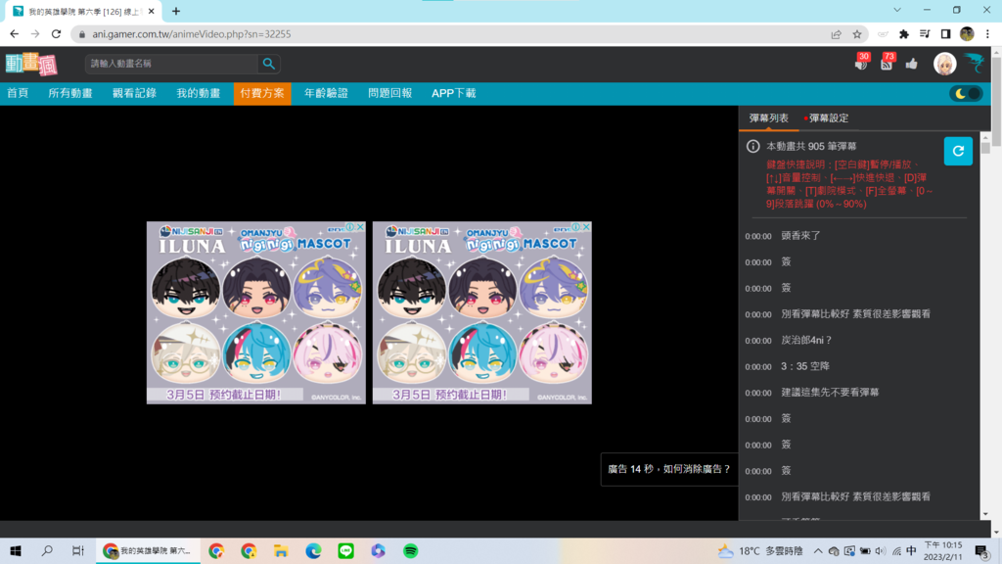Open APP下載 in the navigation bar

[454, 93]
